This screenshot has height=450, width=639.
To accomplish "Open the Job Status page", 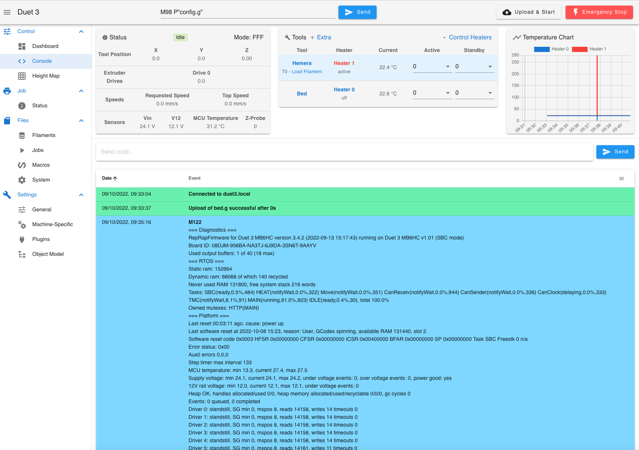I will pos(46,105).
